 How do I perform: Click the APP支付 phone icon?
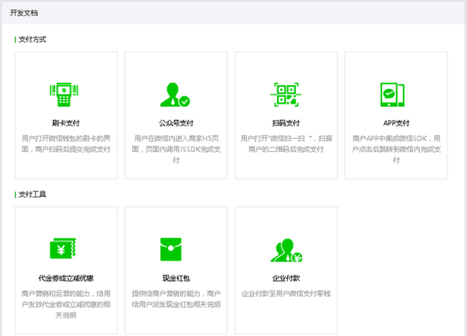tap(395, 94)
